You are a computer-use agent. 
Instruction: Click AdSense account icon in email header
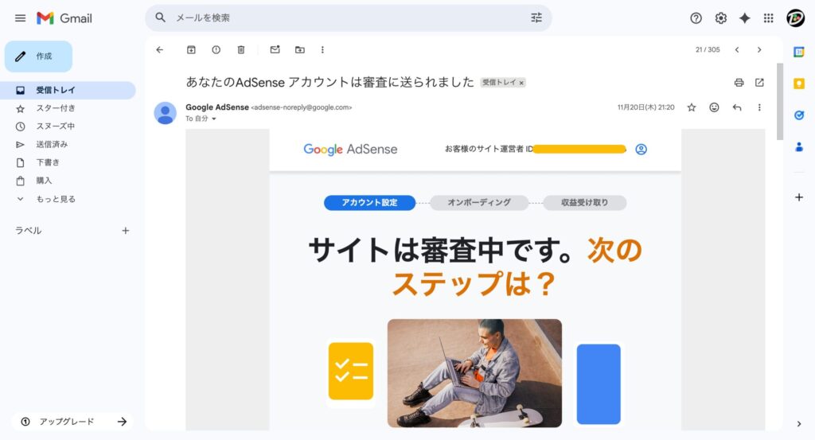click(641, 150)
